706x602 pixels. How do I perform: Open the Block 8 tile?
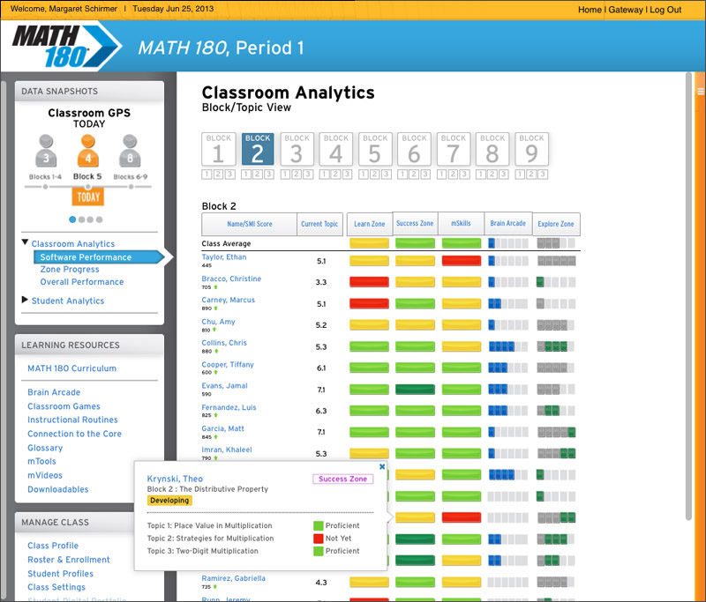pyautogui.click(x=492, y=149)
